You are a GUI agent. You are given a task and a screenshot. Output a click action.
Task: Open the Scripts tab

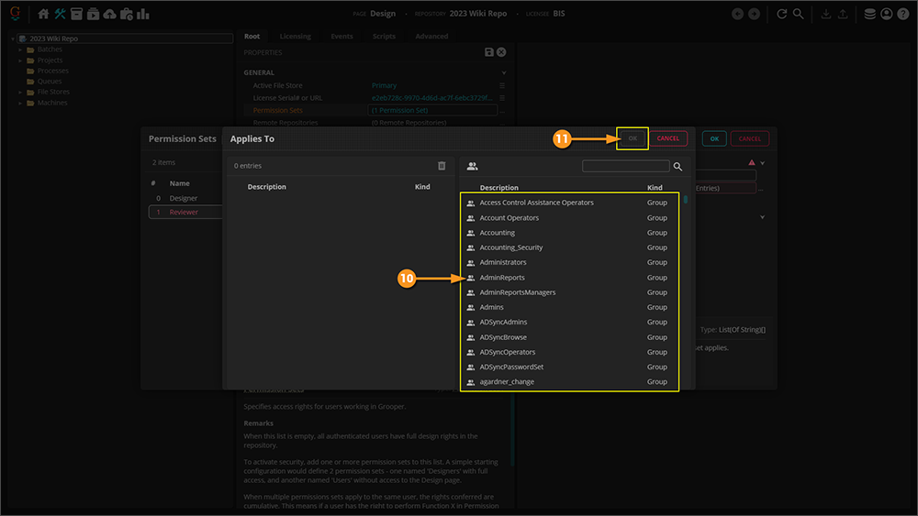[384, 37]
